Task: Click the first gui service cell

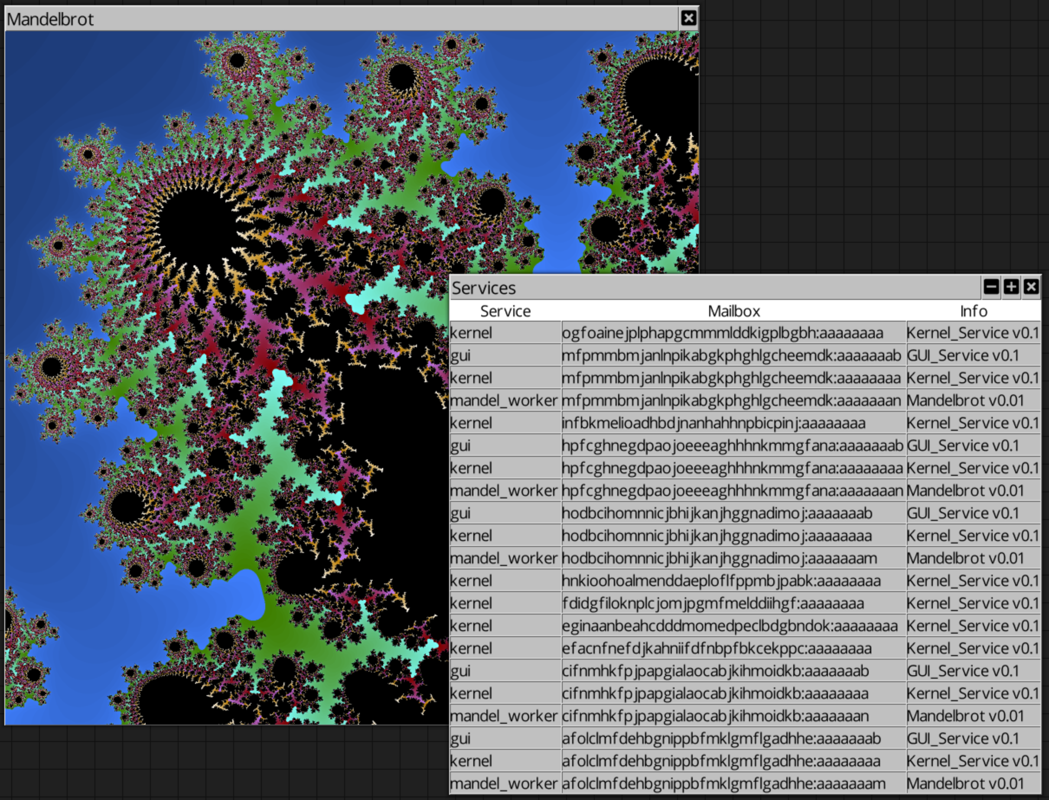Action: [x=505, y=355]
